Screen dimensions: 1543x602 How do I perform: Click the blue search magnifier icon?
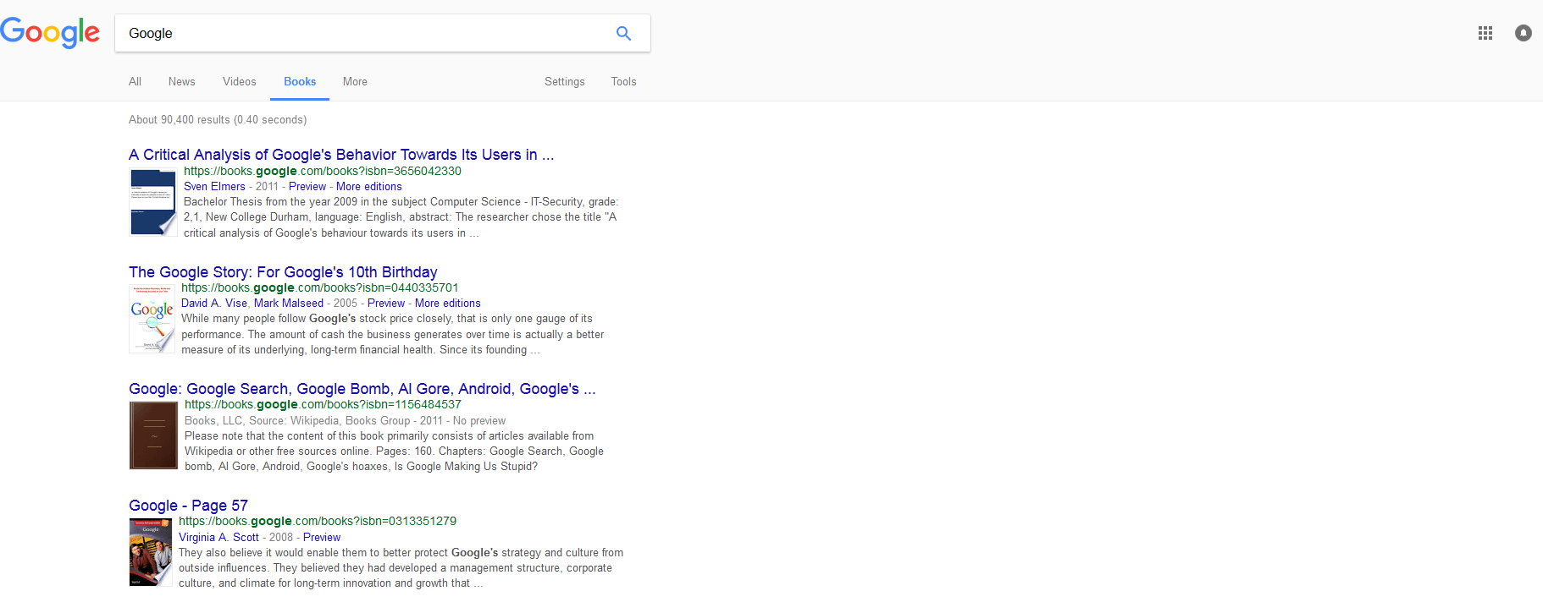(x=624, y=33)
